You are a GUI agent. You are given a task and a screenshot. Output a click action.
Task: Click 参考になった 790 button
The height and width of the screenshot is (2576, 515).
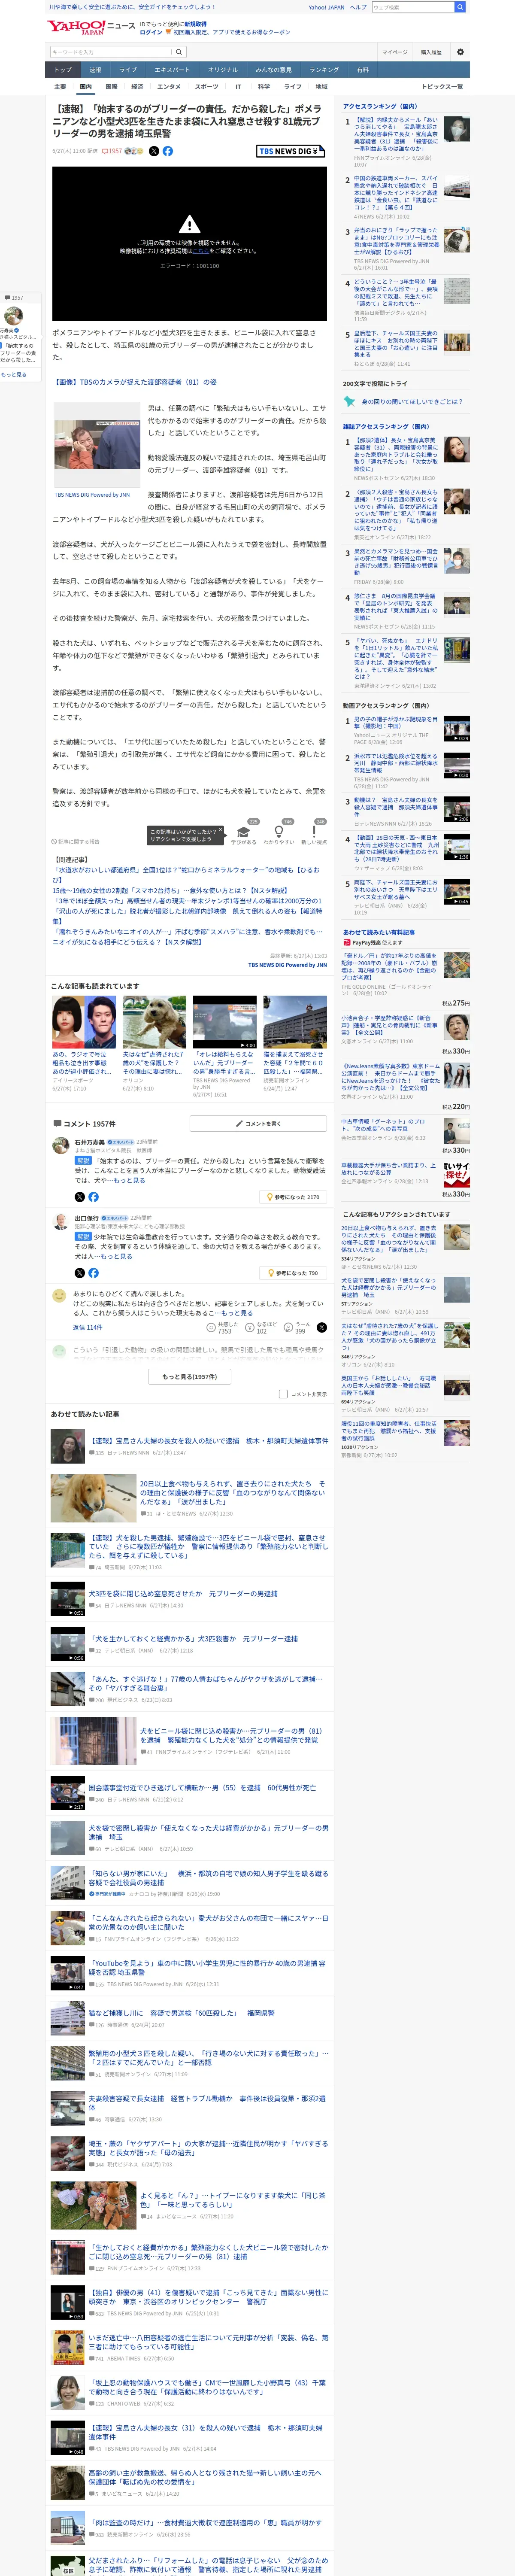pos(293,1273)
